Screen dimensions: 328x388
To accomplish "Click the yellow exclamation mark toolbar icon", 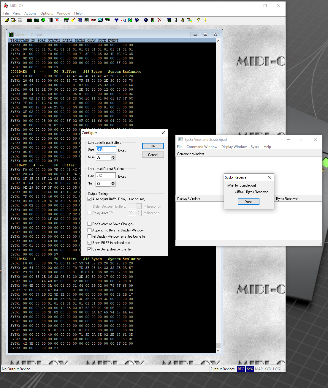I will (205, 20).
